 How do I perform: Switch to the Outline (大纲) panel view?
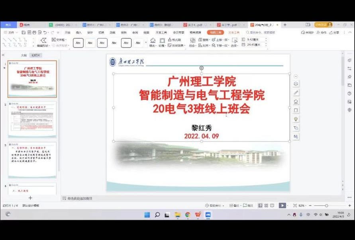point(24,55)
